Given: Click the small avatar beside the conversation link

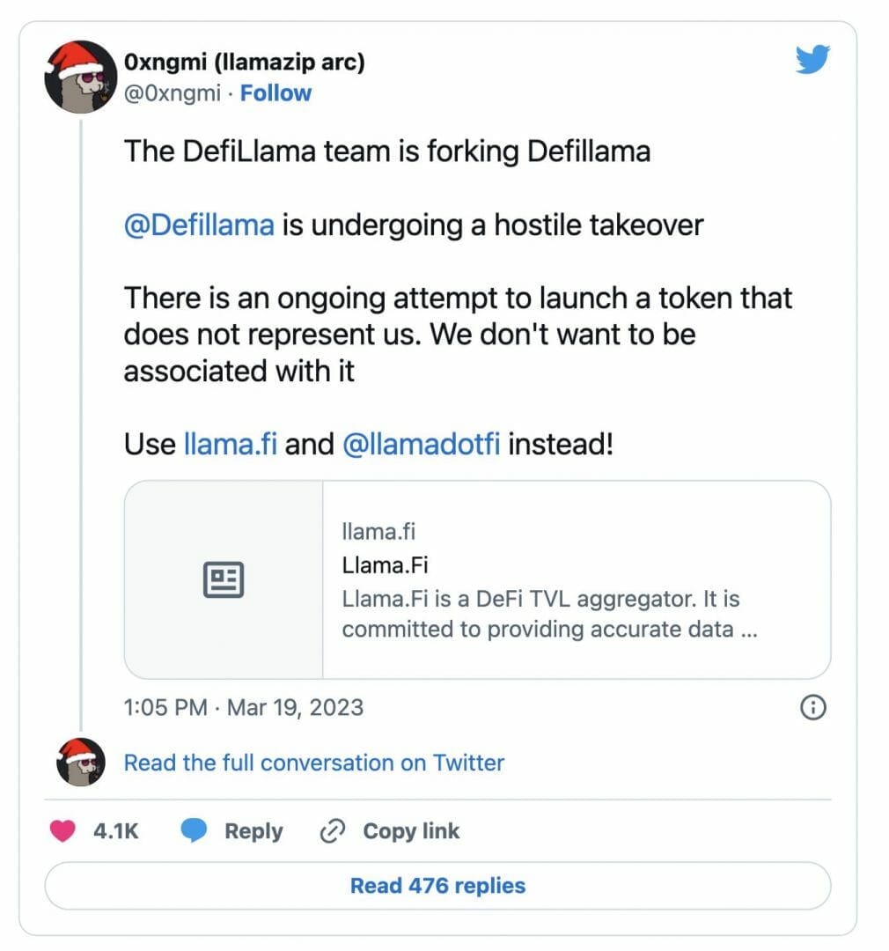Looking at the screenshot, I should (80, 763).
